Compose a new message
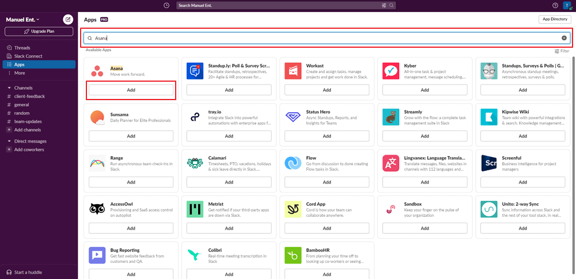 (x=68, y=20)
